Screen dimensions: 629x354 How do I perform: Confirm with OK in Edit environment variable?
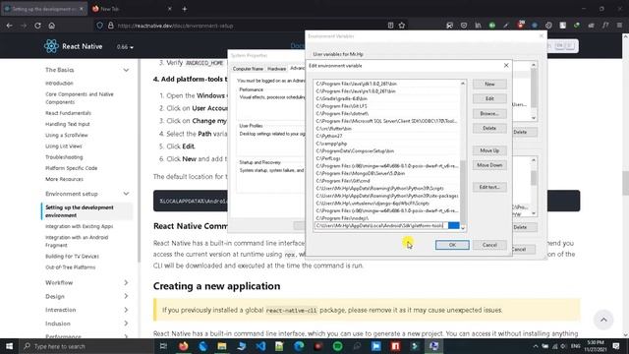[452, 245]
